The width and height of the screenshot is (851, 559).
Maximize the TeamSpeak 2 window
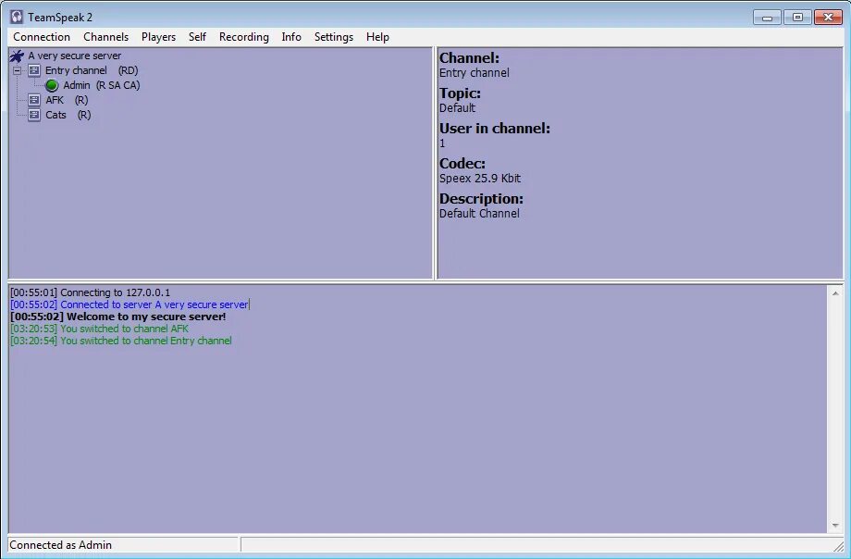797,18
